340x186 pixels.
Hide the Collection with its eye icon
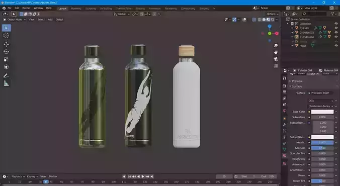pyautogui.click(x=336, y=24)
